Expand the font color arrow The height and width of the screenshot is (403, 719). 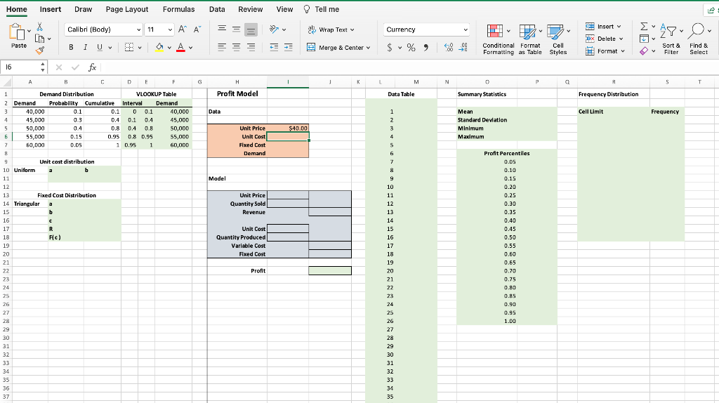pos(191,48)
